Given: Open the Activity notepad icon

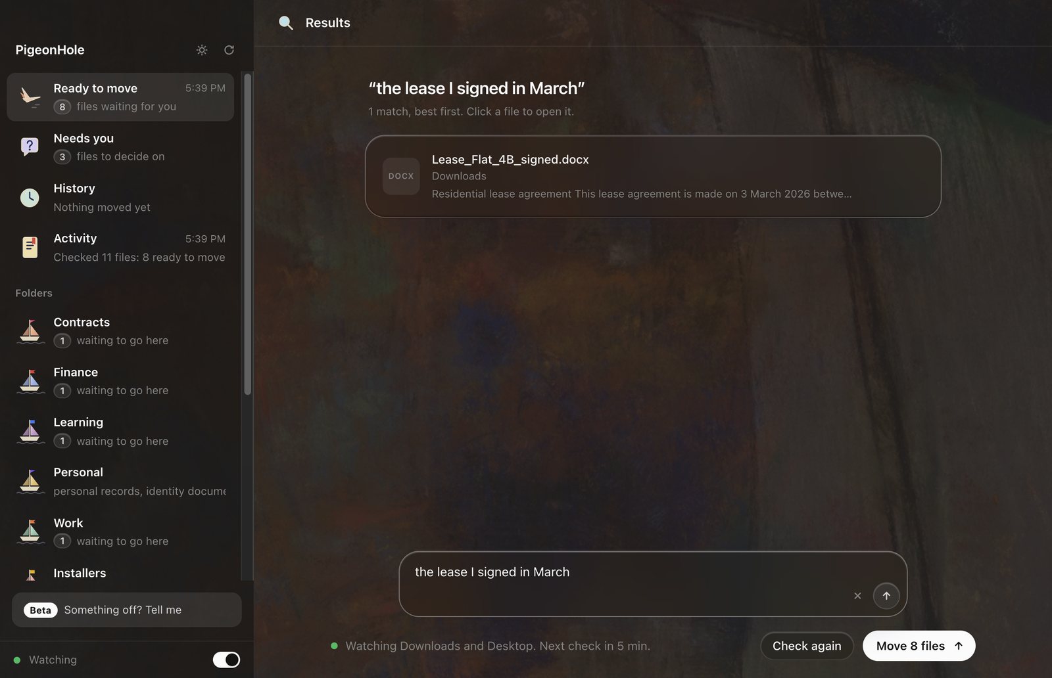Looking at the screenshot, I should click(x=30, y=247).
